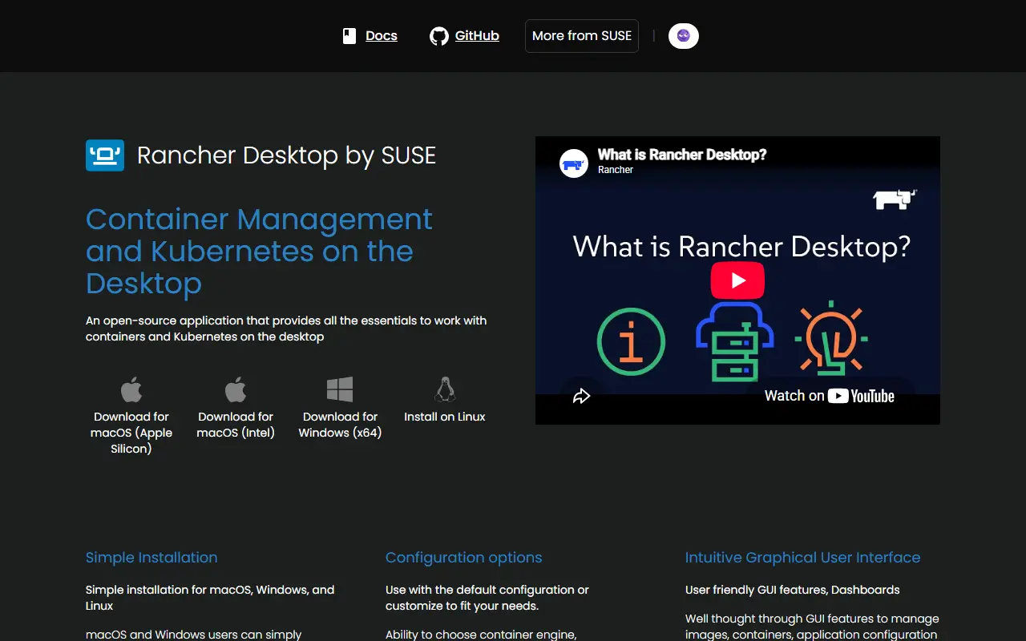Open the Docs link
The image size is (1026, 641).
[x=382, y=36]
